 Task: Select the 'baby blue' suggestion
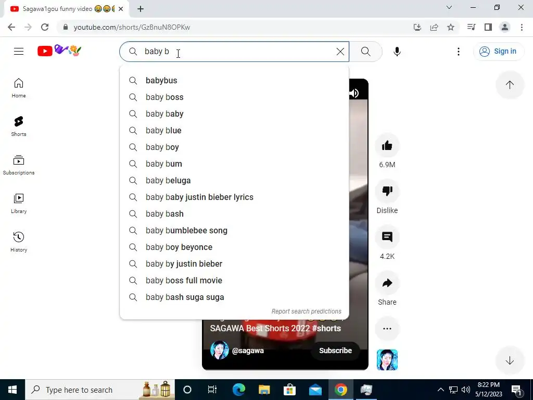[x=234, y=130]
